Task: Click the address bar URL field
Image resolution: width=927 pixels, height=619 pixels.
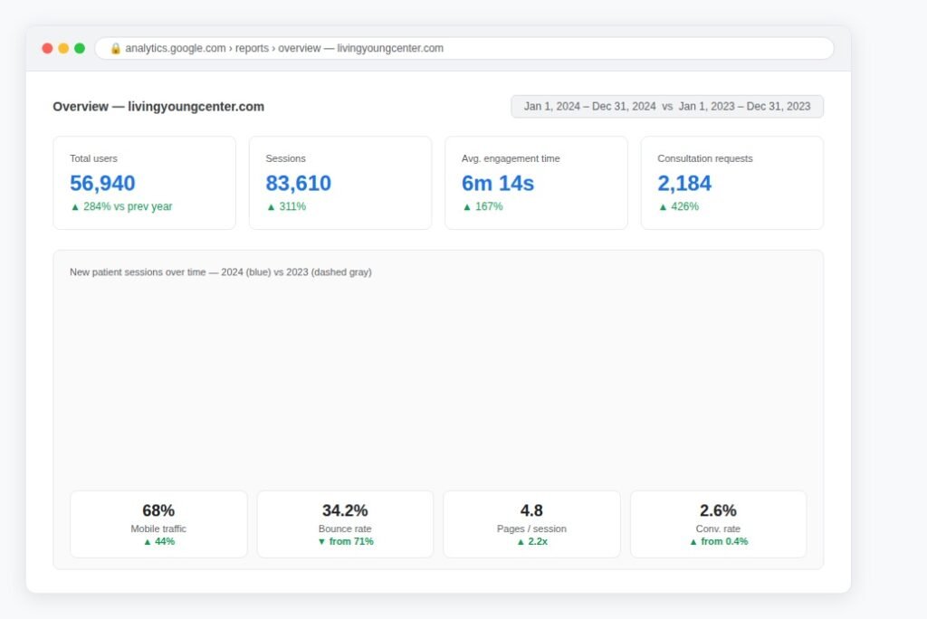Action: tap(464, 49)
